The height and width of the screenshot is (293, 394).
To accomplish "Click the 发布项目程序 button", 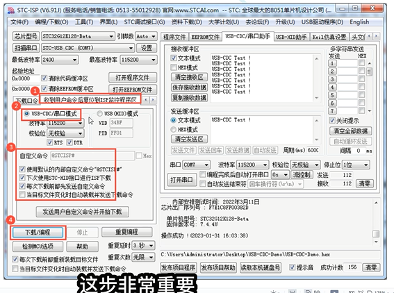I will pos(178,267).
